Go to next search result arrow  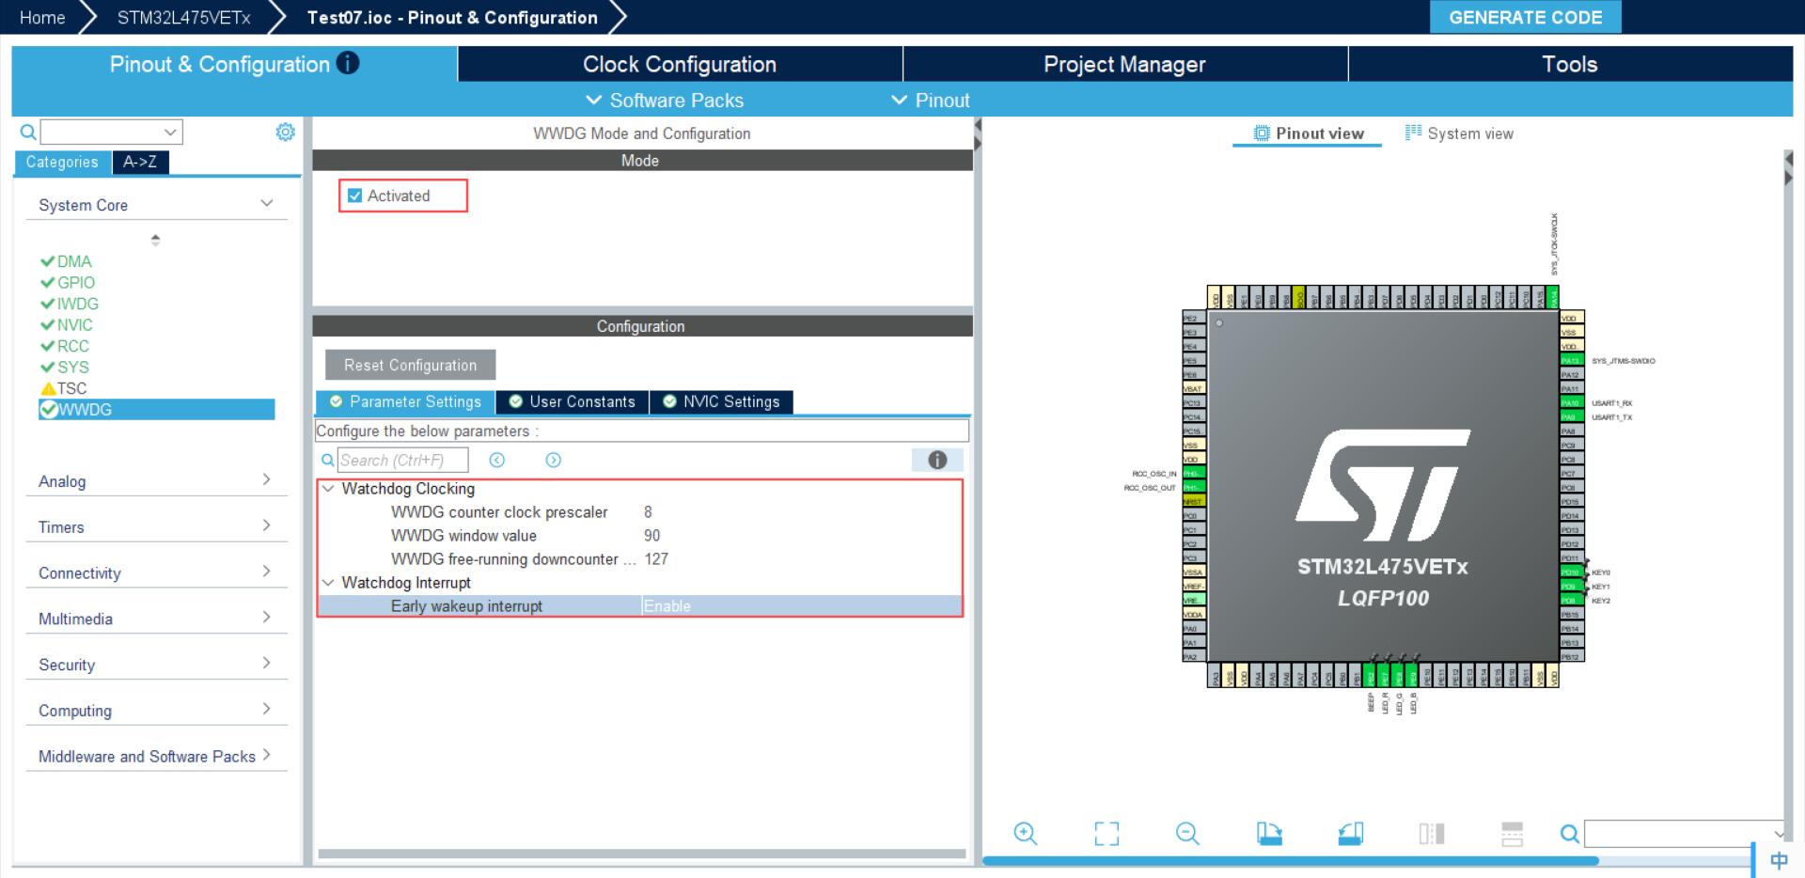click(x=554, y=460)
